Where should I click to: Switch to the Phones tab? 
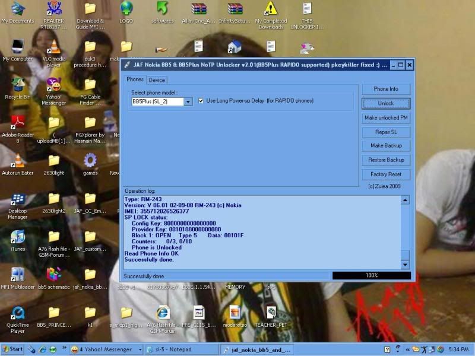[x=135, y=80]
